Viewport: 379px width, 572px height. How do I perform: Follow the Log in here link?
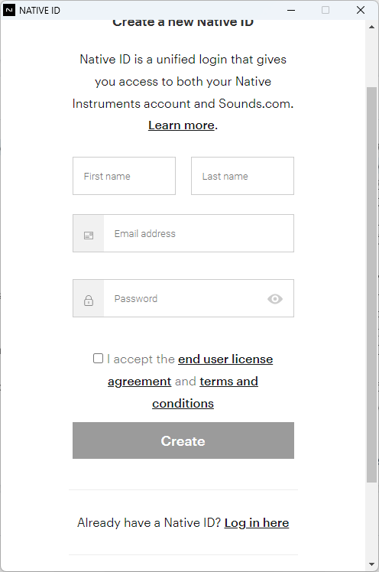click(257, 523)
